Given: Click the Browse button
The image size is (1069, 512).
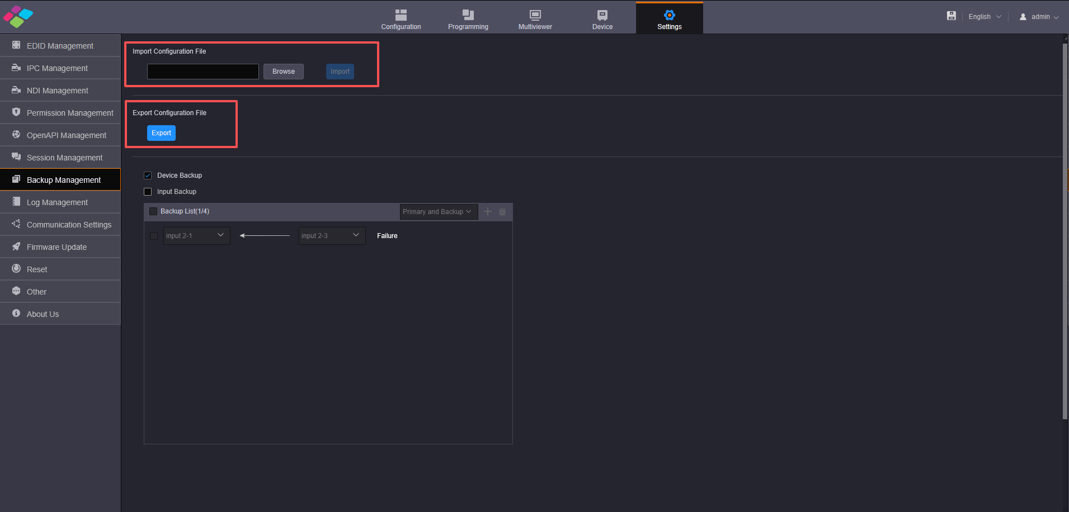Looking at the screenshot, I should (x=284, y=72).
